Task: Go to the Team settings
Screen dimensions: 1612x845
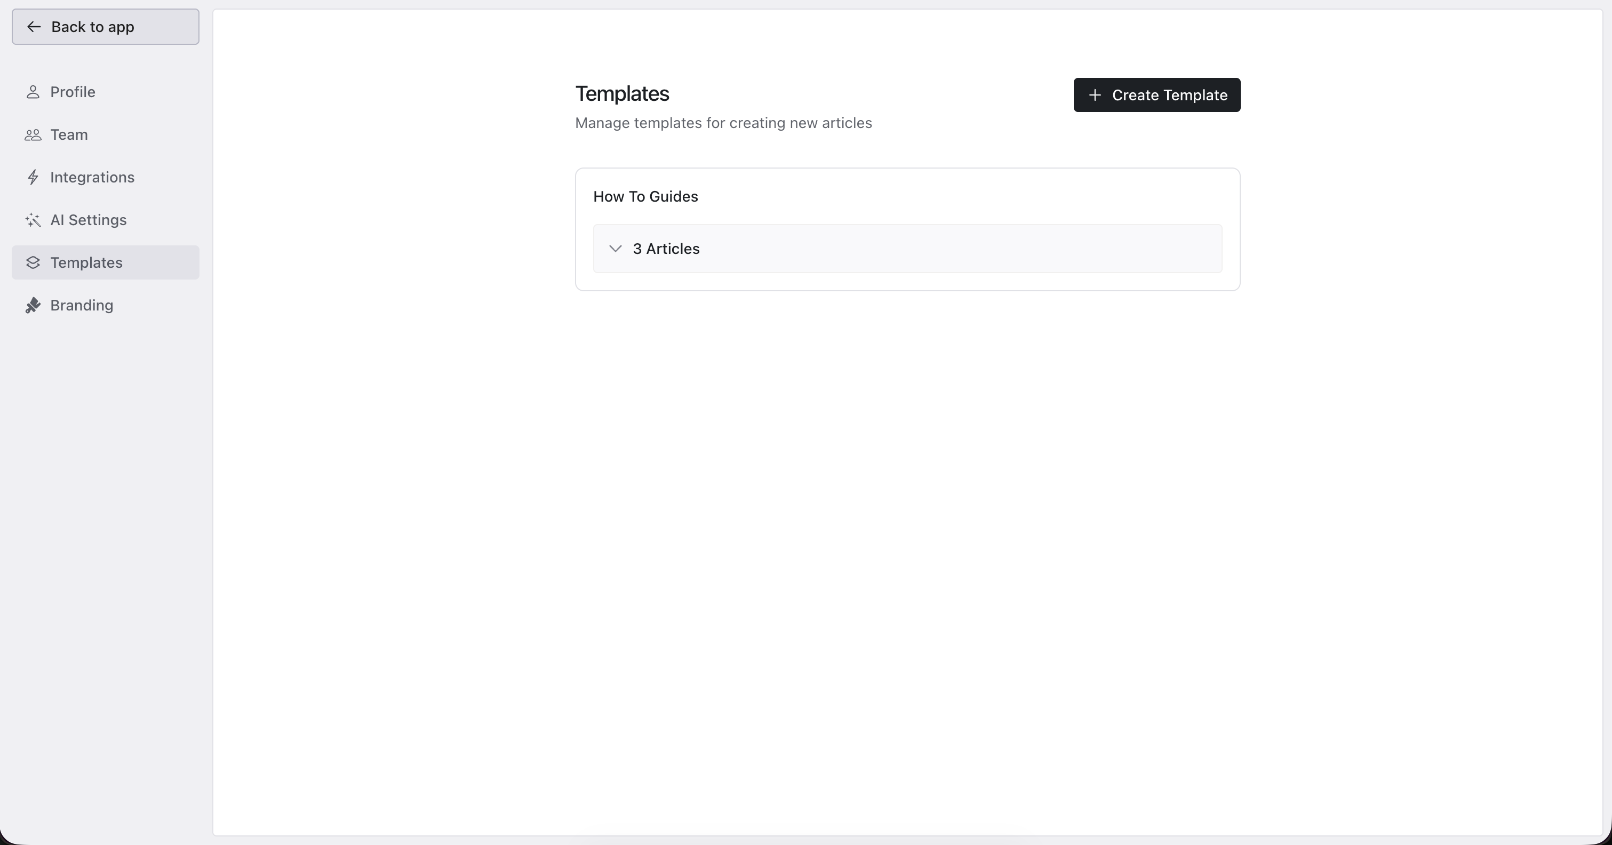Action: [105, 134]
